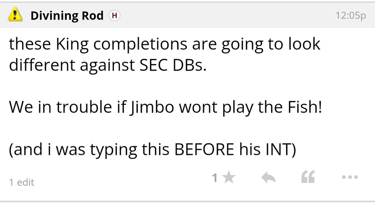Reply to post using the arrow icon
The height and width of the screenshot is (203, 375).
pos(268,178)
